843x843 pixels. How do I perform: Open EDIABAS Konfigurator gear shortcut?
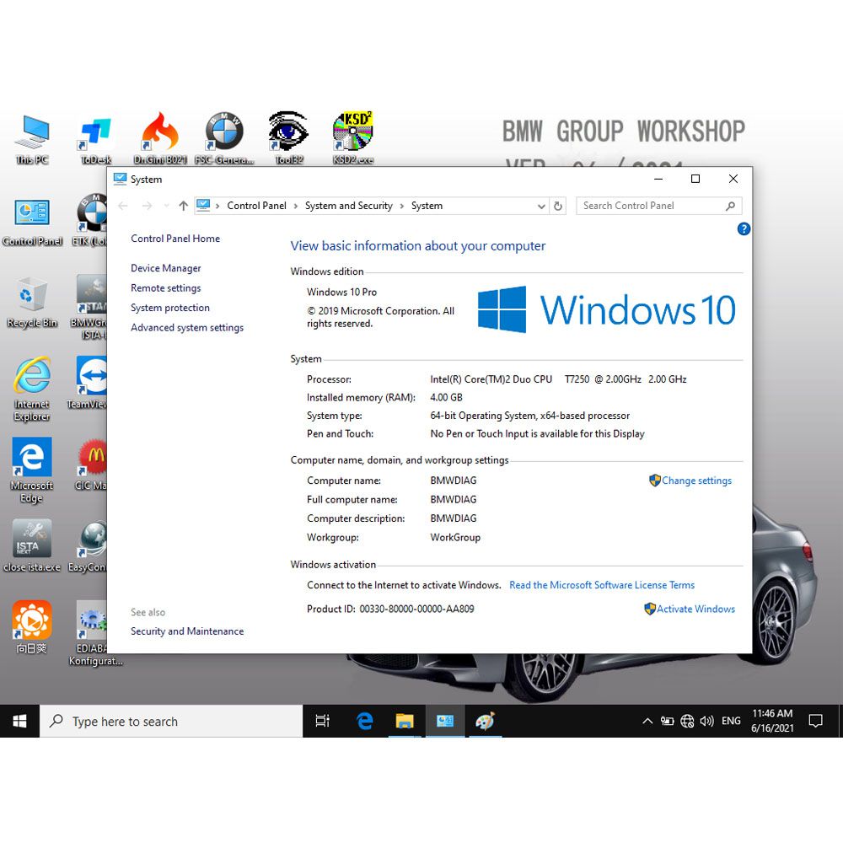coord(90,633)
